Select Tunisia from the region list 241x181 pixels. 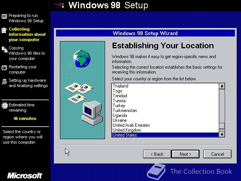(x=165, y=101)
